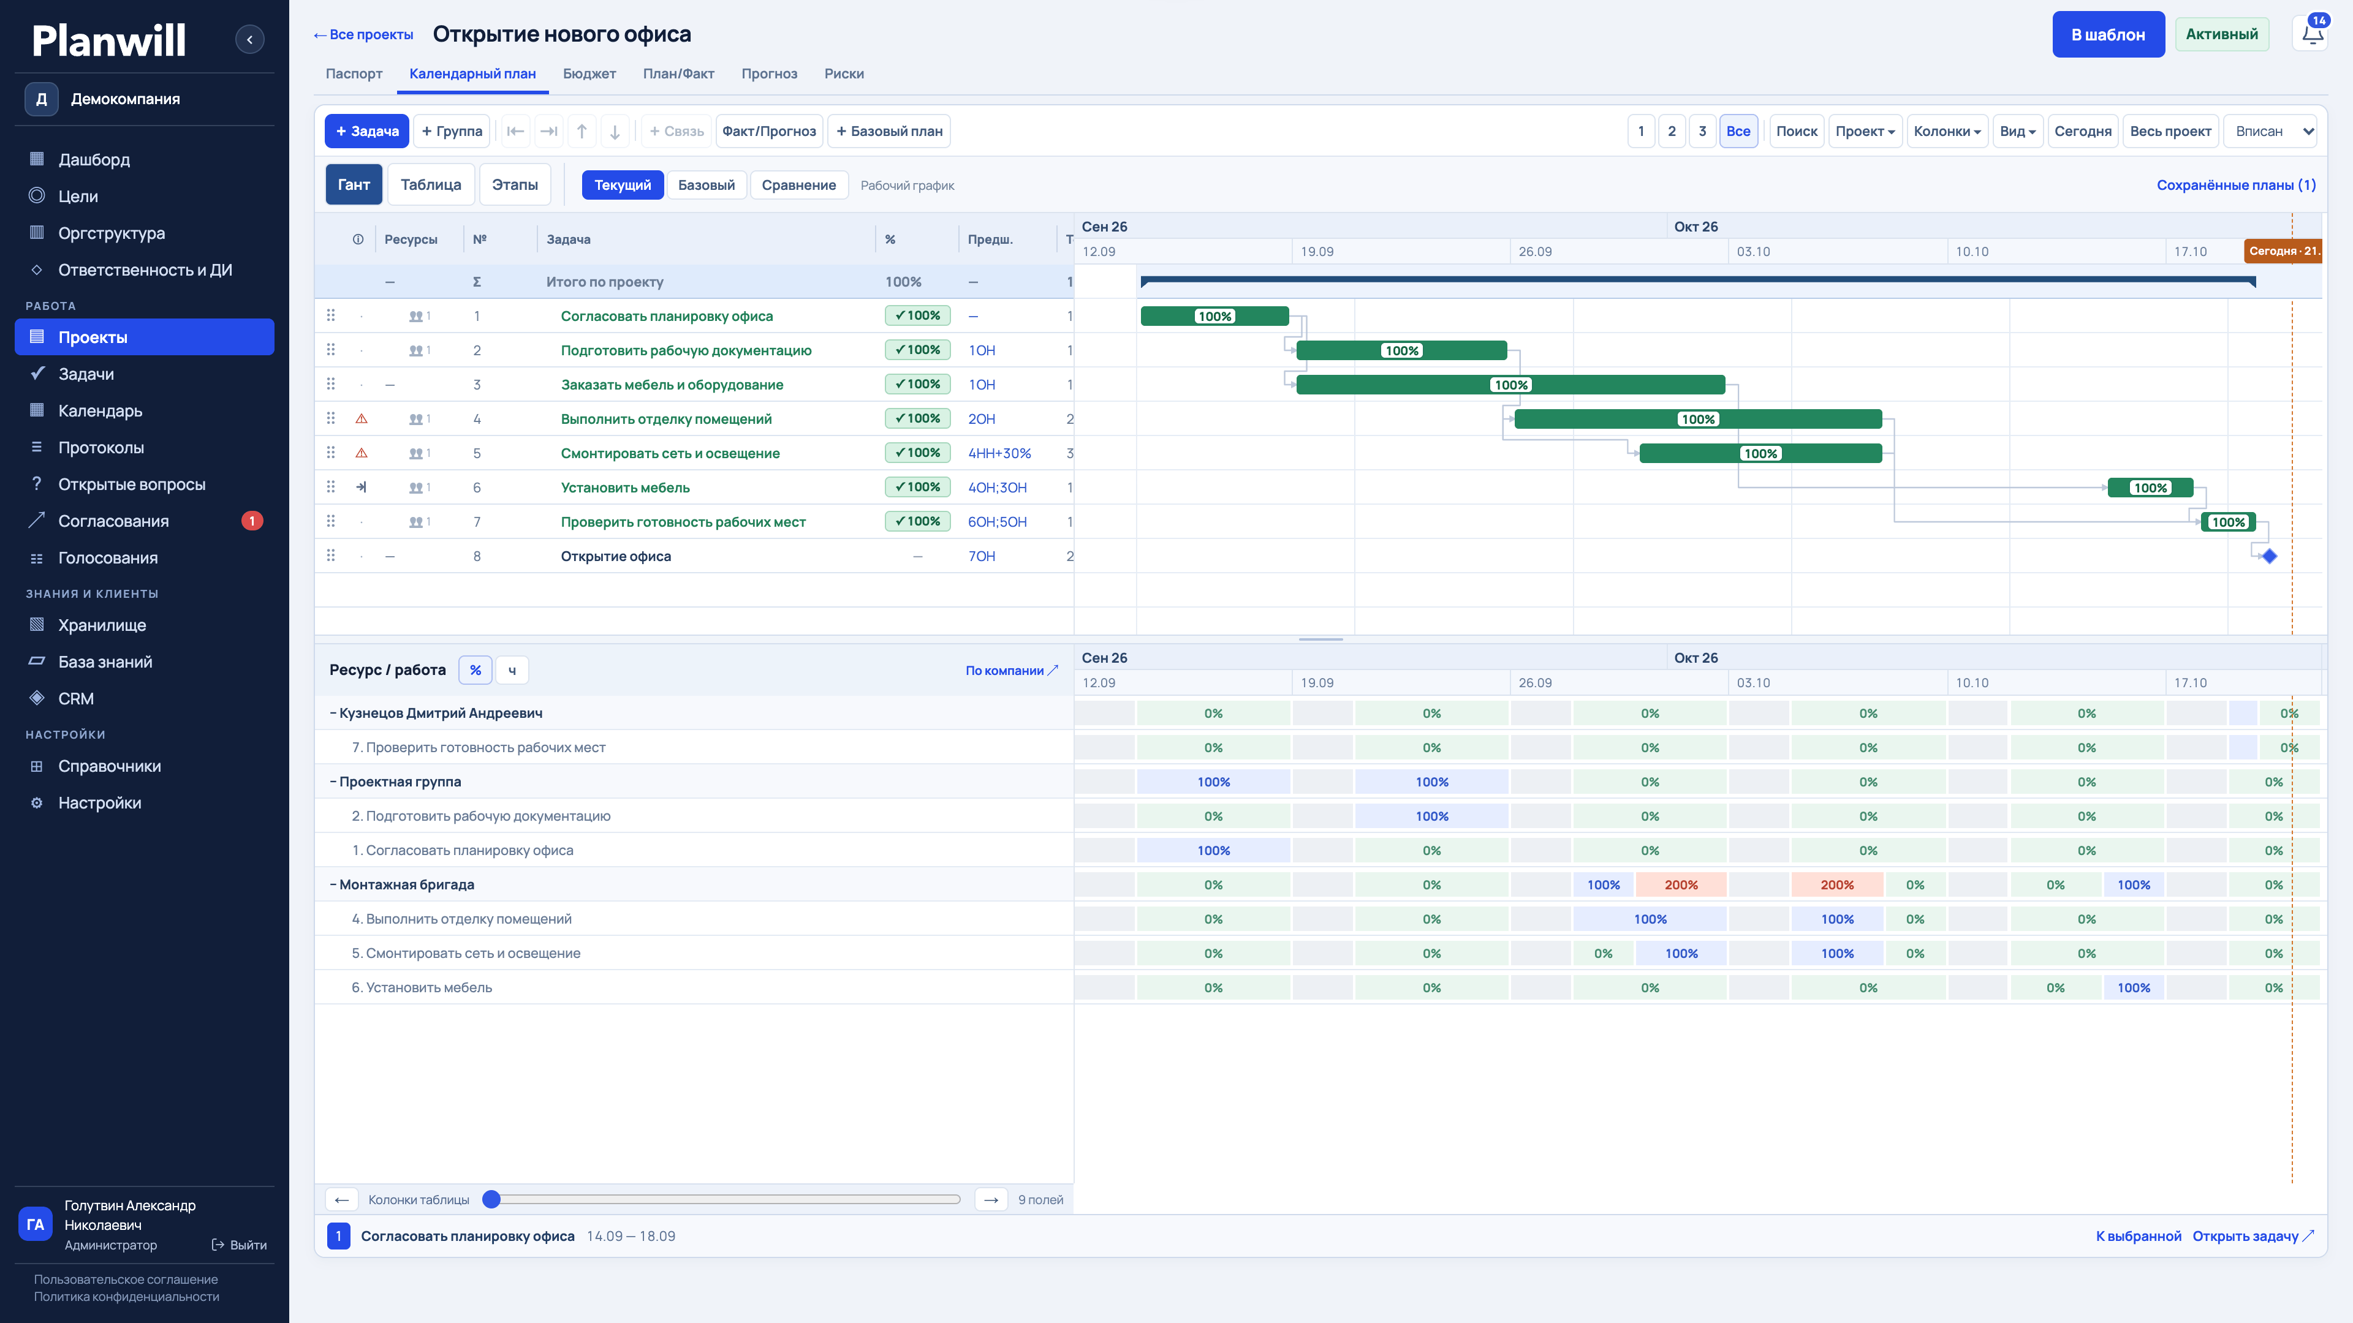2353x1323 pixels.
Task: Click the outdent task arrow icon
Action: pos(515,132)
